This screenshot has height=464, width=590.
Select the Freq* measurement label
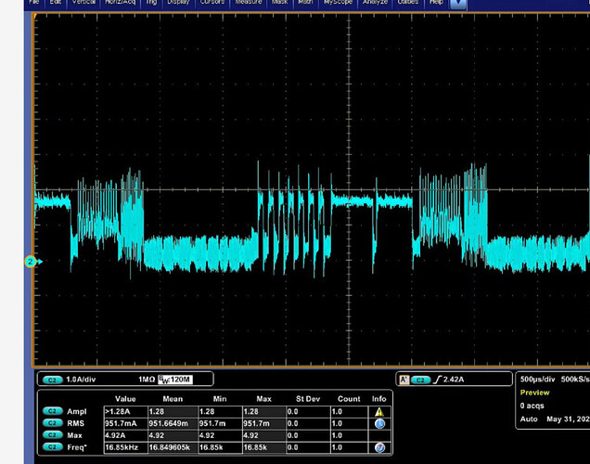click(77, 447)
